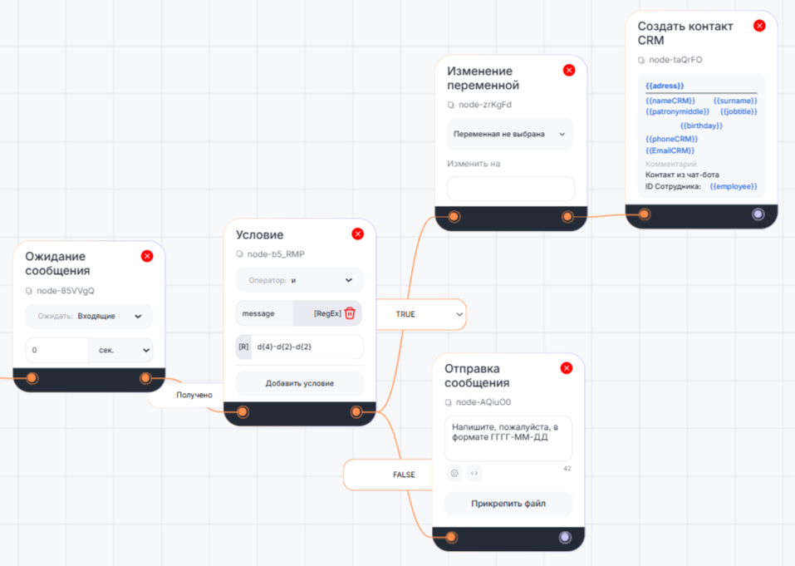Remove the Создать контакт CRM node
Image resolution: width=795 pixels, height=566 pixels.
(759, 26)
